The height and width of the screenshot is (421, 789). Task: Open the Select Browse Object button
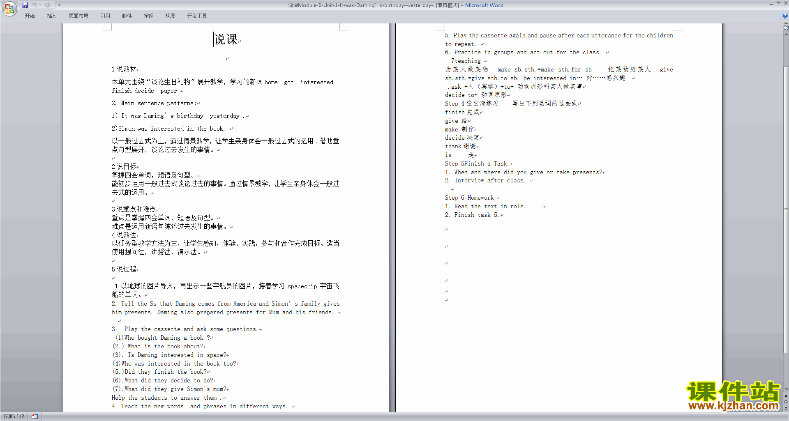(x=786, y=402)
